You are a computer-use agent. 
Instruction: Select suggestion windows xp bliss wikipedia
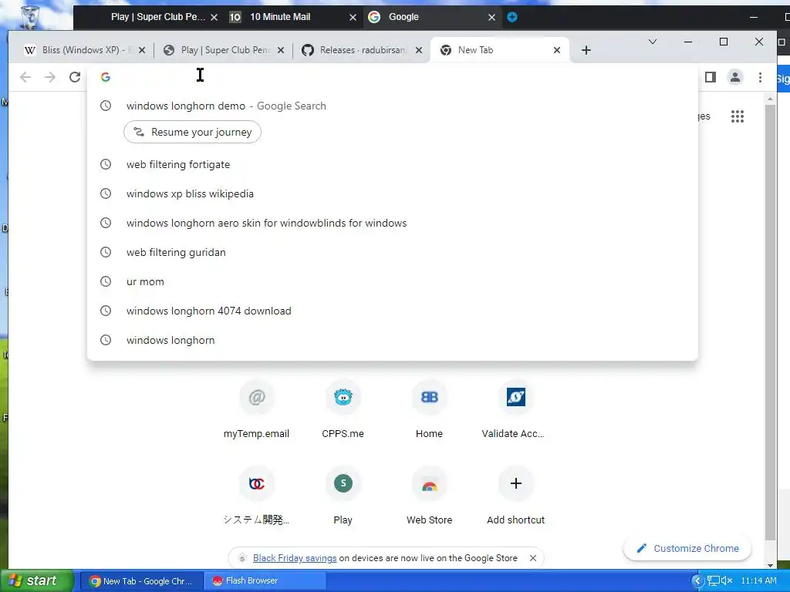point(393,193)
